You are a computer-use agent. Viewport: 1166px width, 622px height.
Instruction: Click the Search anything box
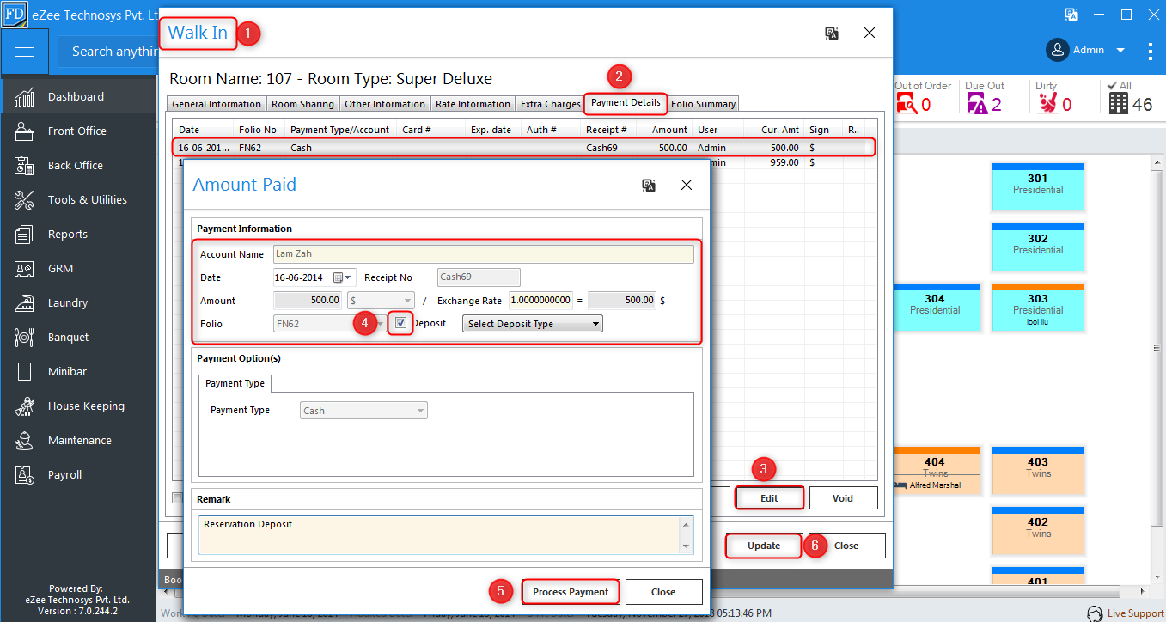(x=108, y=52)
